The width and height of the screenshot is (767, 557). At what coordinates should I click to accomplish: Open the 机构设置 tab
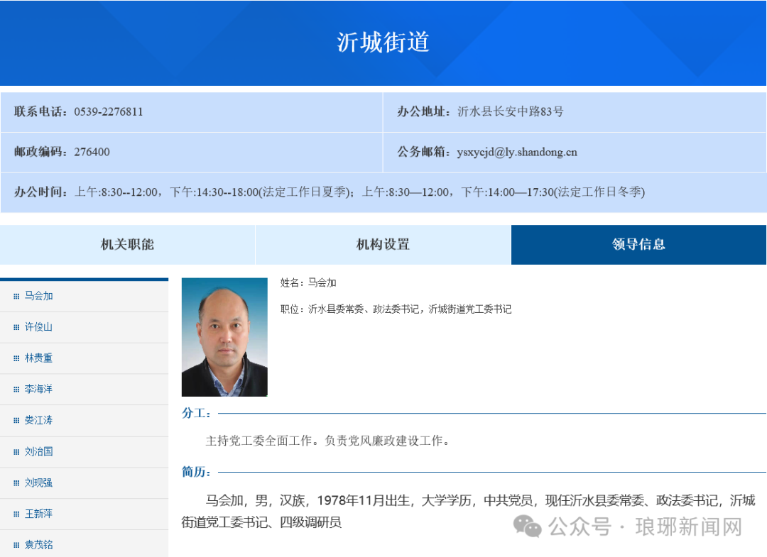[x=383, y=244]
